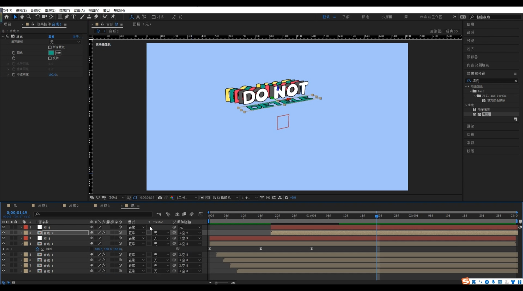Image resolution: width=523 pixels, height=291 pixels.
Task: Click the show channel color icon in the viewer
Action: coord(172,198)
